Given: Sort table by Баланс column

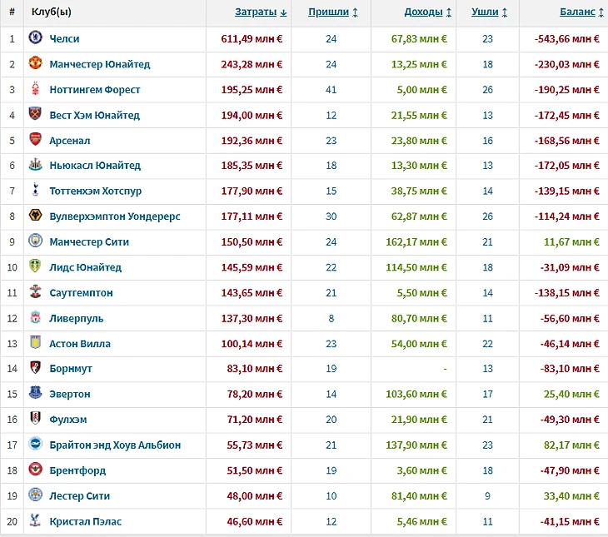Looking at the screenshot, I should [581, 12].
